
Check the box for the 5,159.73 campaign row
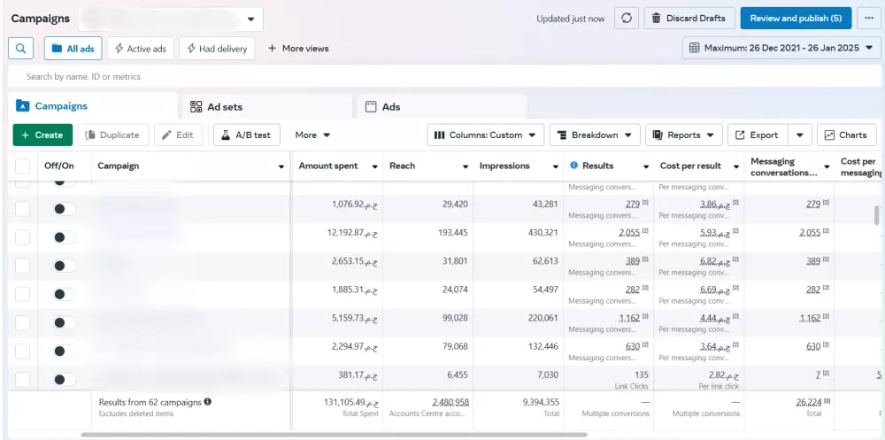coord(23,322)
